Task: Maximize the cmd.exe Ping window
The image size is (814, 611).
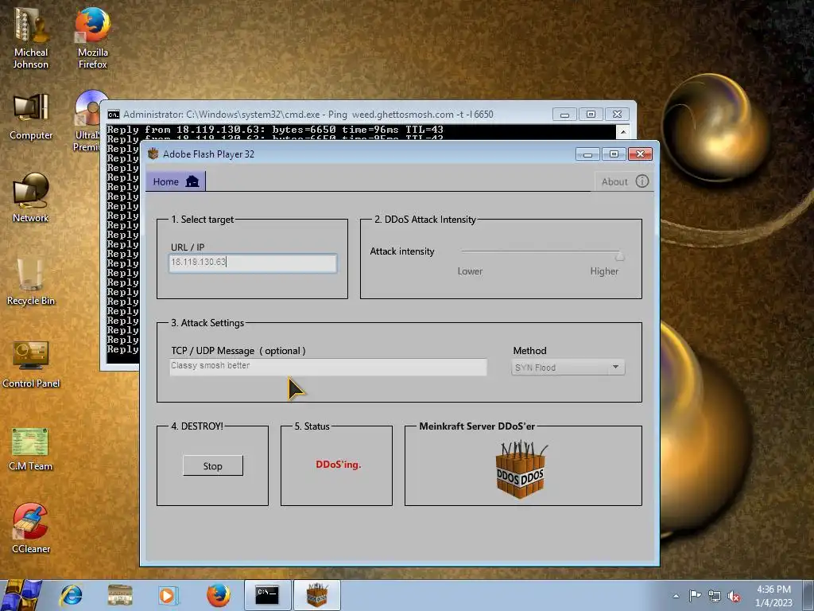Action: [591, 115]
